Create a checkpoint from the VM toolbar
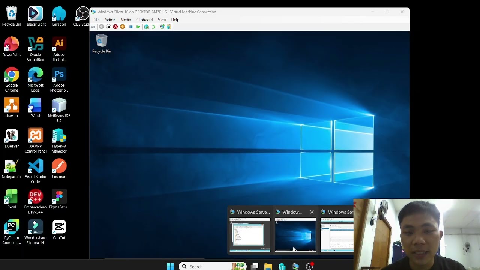The height and width of the screenshot is (270, 480). point(147,27)
